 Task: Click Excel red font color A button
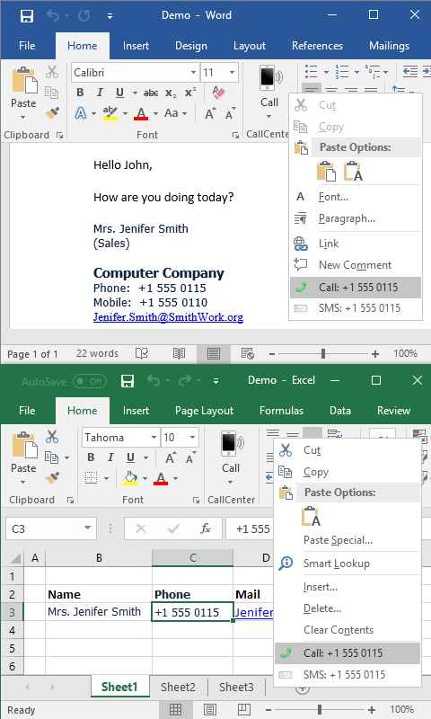click(161, 479)
